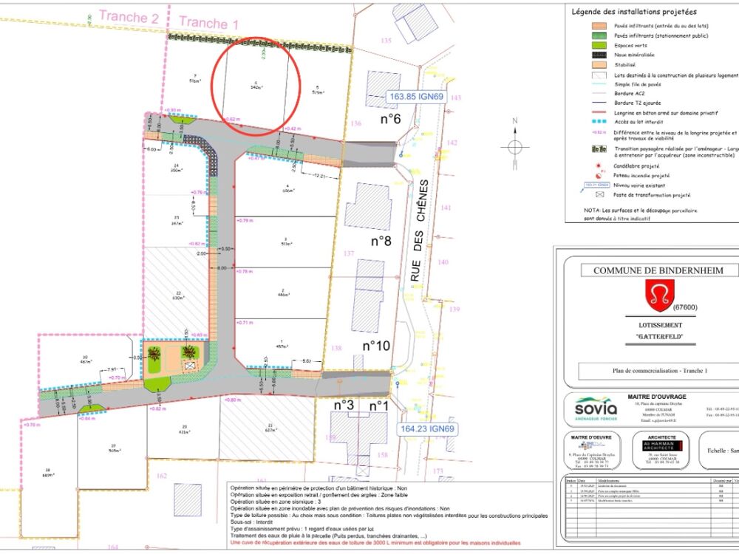Toggle the simple file de pavés line symbol

pos(599,84)
